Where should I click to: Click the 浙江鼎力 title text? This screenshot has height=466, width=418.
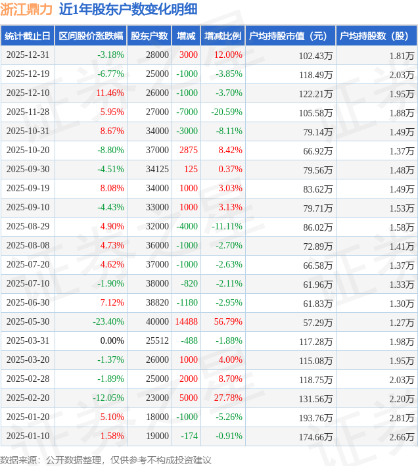(x=26, y=9)
